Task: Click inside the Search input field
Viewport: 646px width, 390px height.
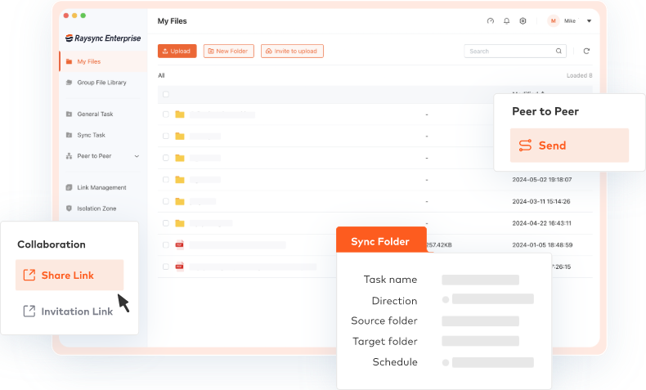Action: [x=509, y=51]
